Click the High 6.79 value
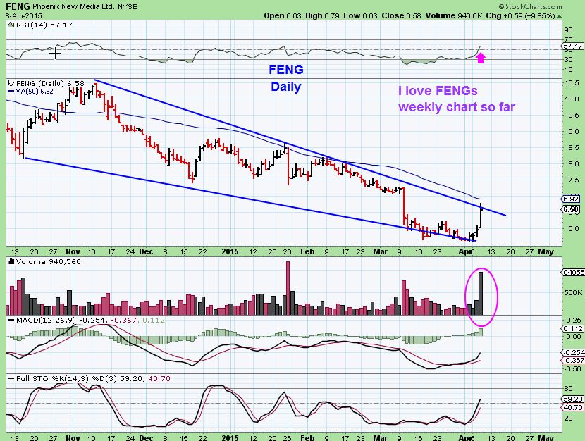This screenshot has width=585, height=441. click(x=321, y=15)
